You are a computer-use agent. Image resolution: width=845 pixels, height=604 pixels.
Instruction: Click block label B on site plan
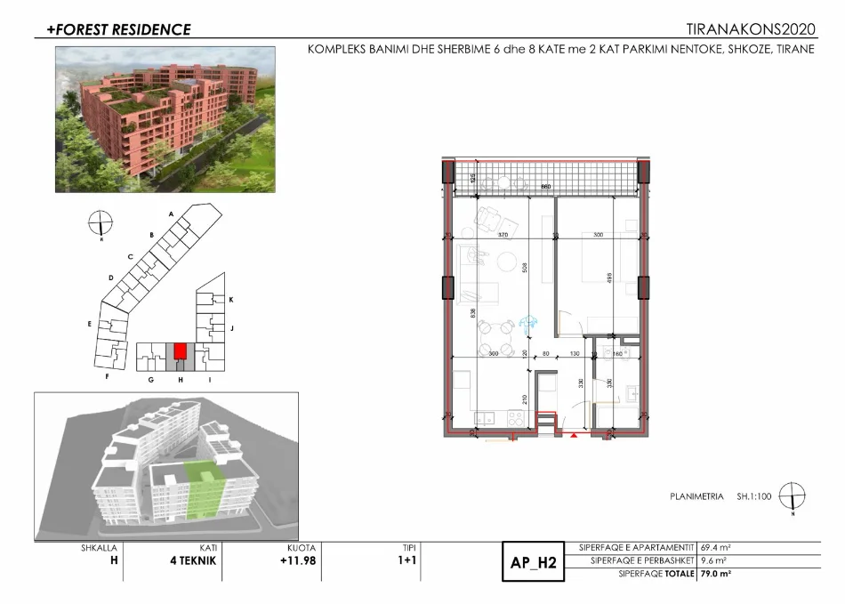click(152, 235)
